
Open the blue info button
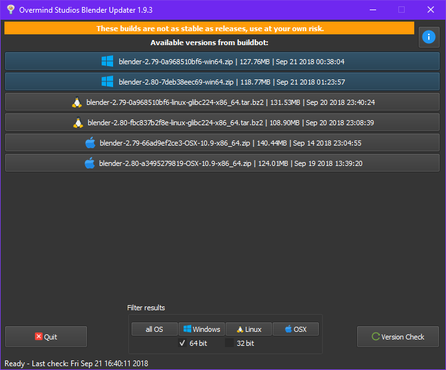tap(429, 37)
